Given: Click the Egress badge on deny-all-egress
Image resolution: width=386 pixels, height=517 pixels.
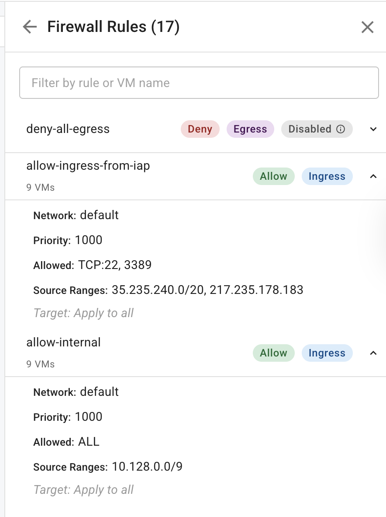Looking at the screenshot, I should [x=250, y=129].
